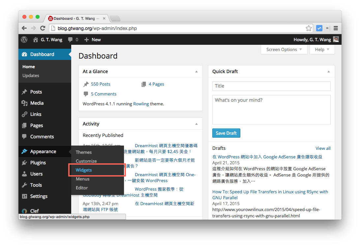
Task: Open Pages via its page-stack icon
Action: pos(24,125)
